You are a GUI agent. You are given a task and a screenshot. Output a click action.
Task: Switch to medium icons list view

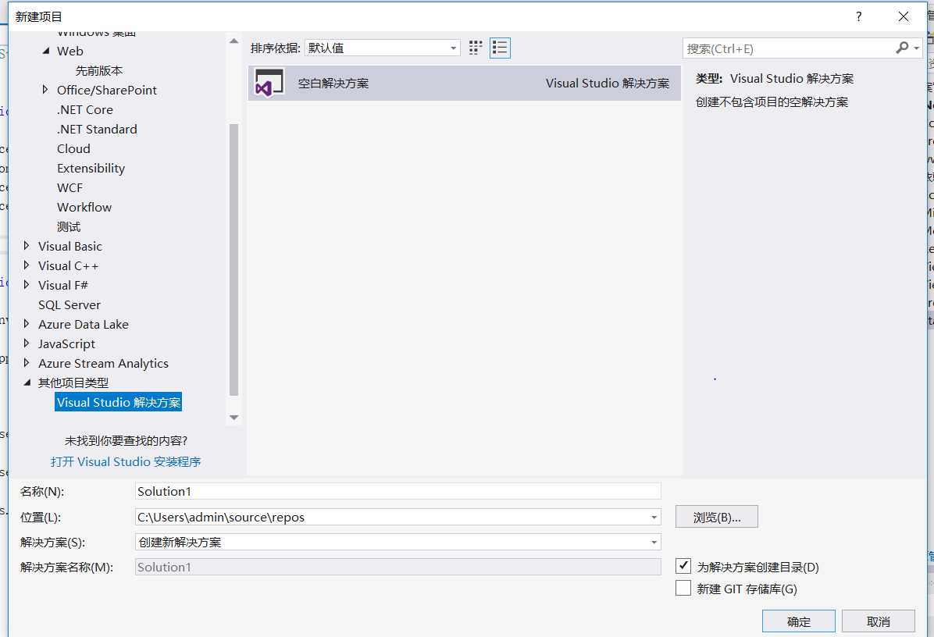tap(500, 48)
